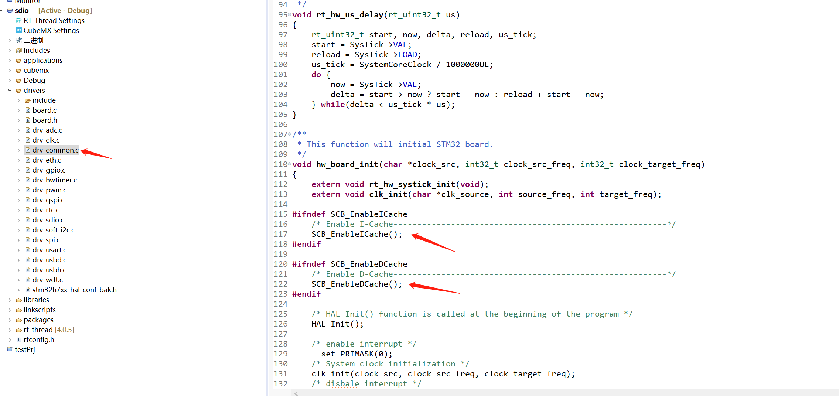Expand the include subfolder
839x396 pixels.
tap(19, 100)
